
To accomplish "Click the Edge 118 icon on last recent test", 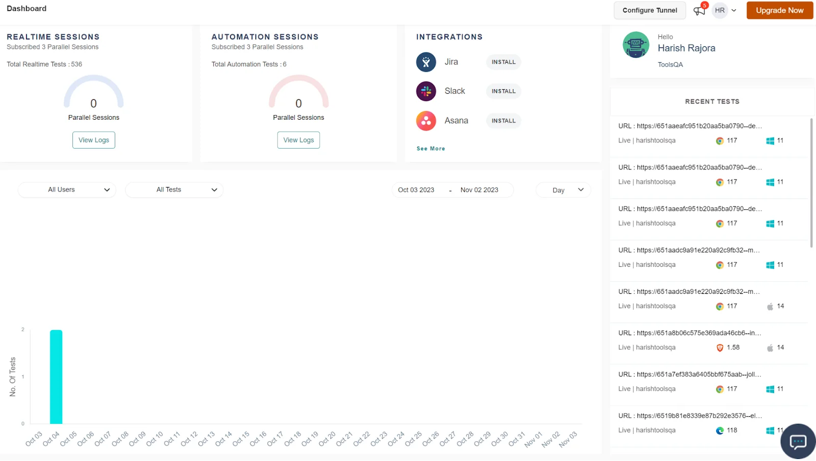I will tap(720, 430).
